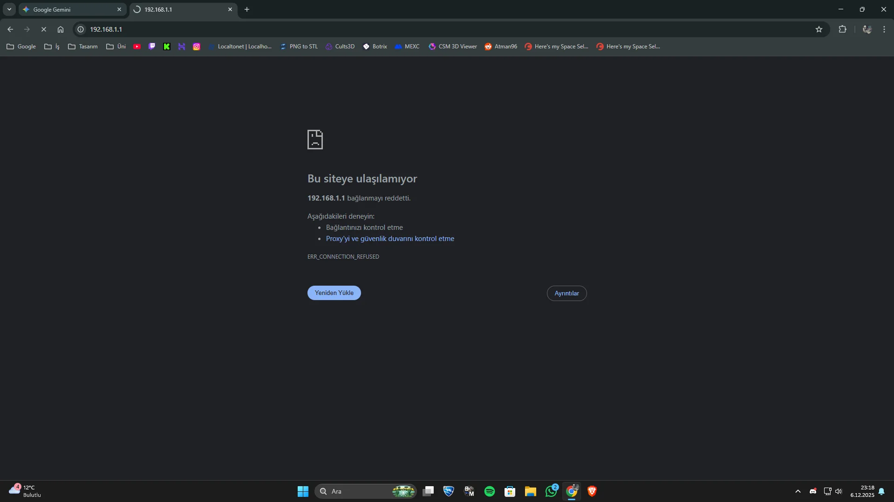This screenshot has width=894, height=502.
Task: Open the home page
Action: click(x=61, y=29)
